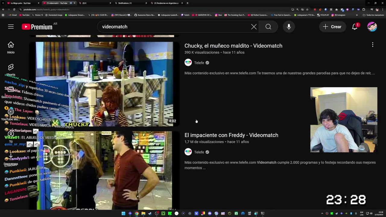Open the tab search dropdown arrow
Screen dimensions: 386x217
tap(3, 3)
